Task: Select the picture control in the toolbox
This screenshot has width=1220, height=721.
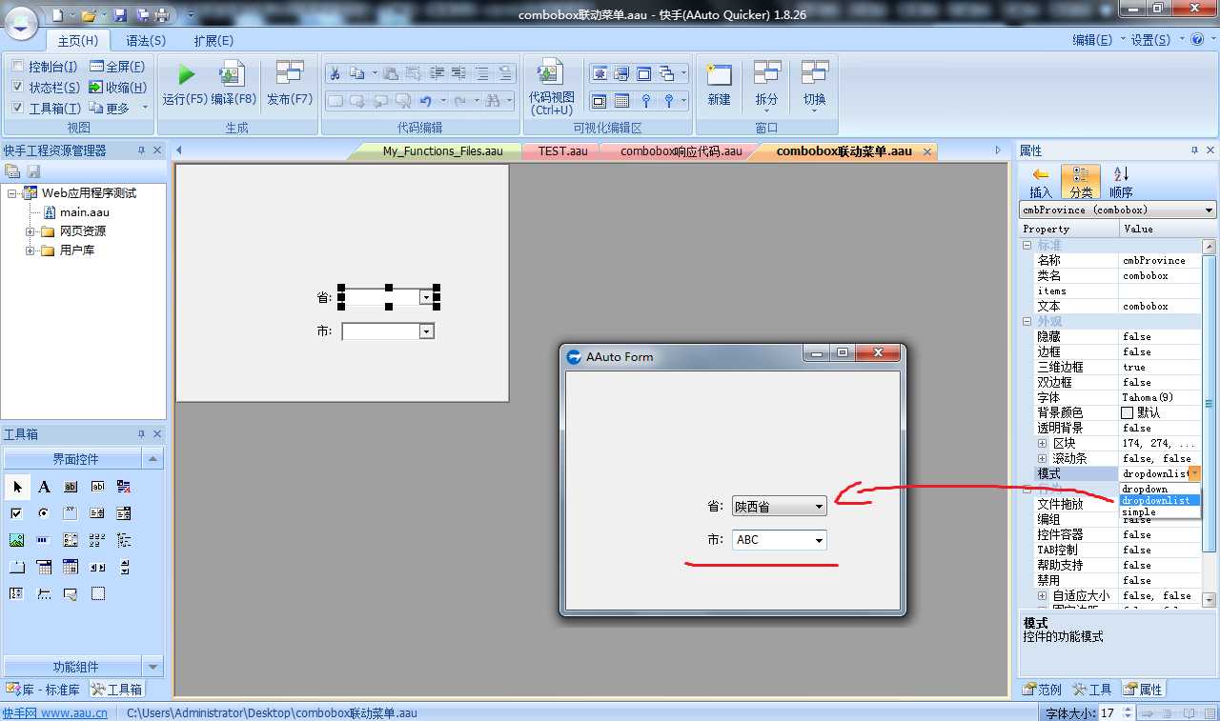Action: point(17,540)
